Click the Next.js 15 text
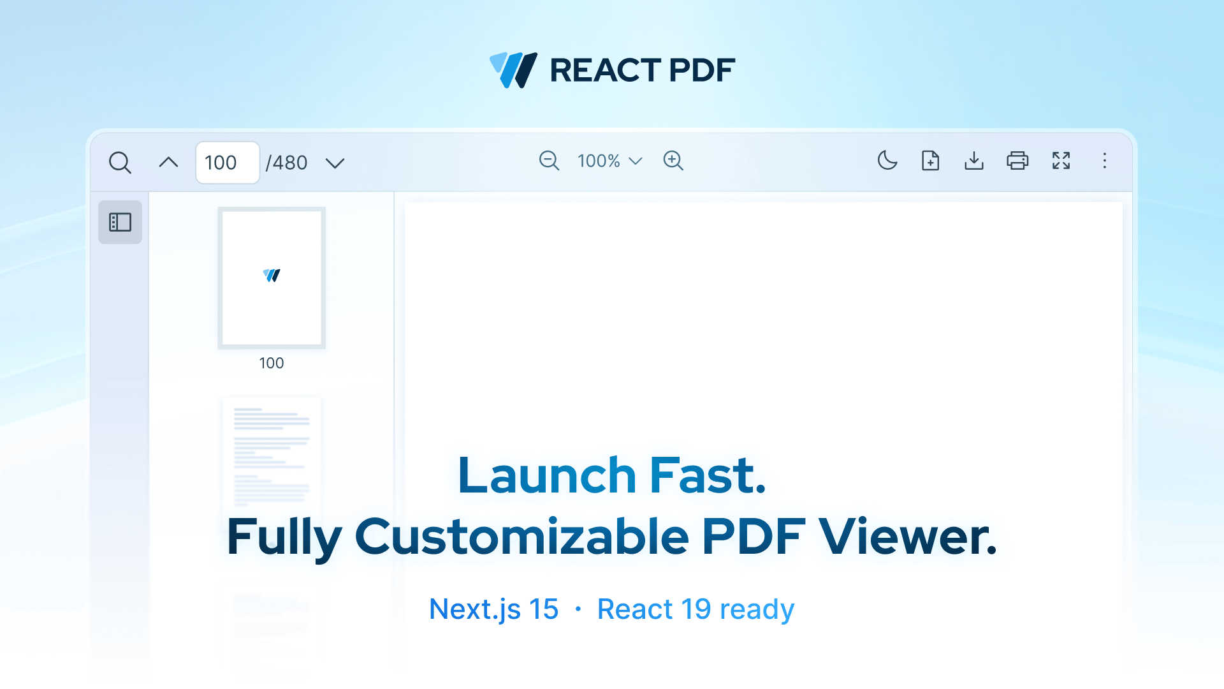The height and width of the screenshot is (689, 1224). (493, 609)
